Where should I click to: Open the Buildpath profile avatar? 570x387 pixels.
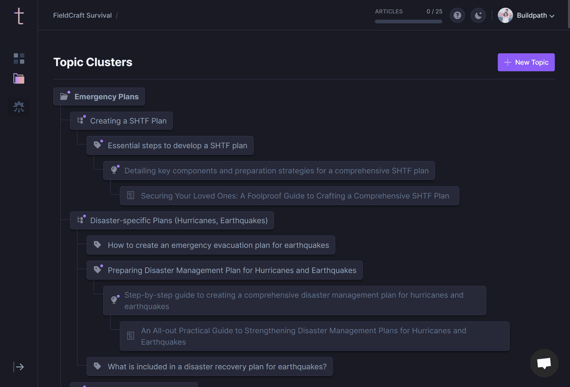point(505,15)
